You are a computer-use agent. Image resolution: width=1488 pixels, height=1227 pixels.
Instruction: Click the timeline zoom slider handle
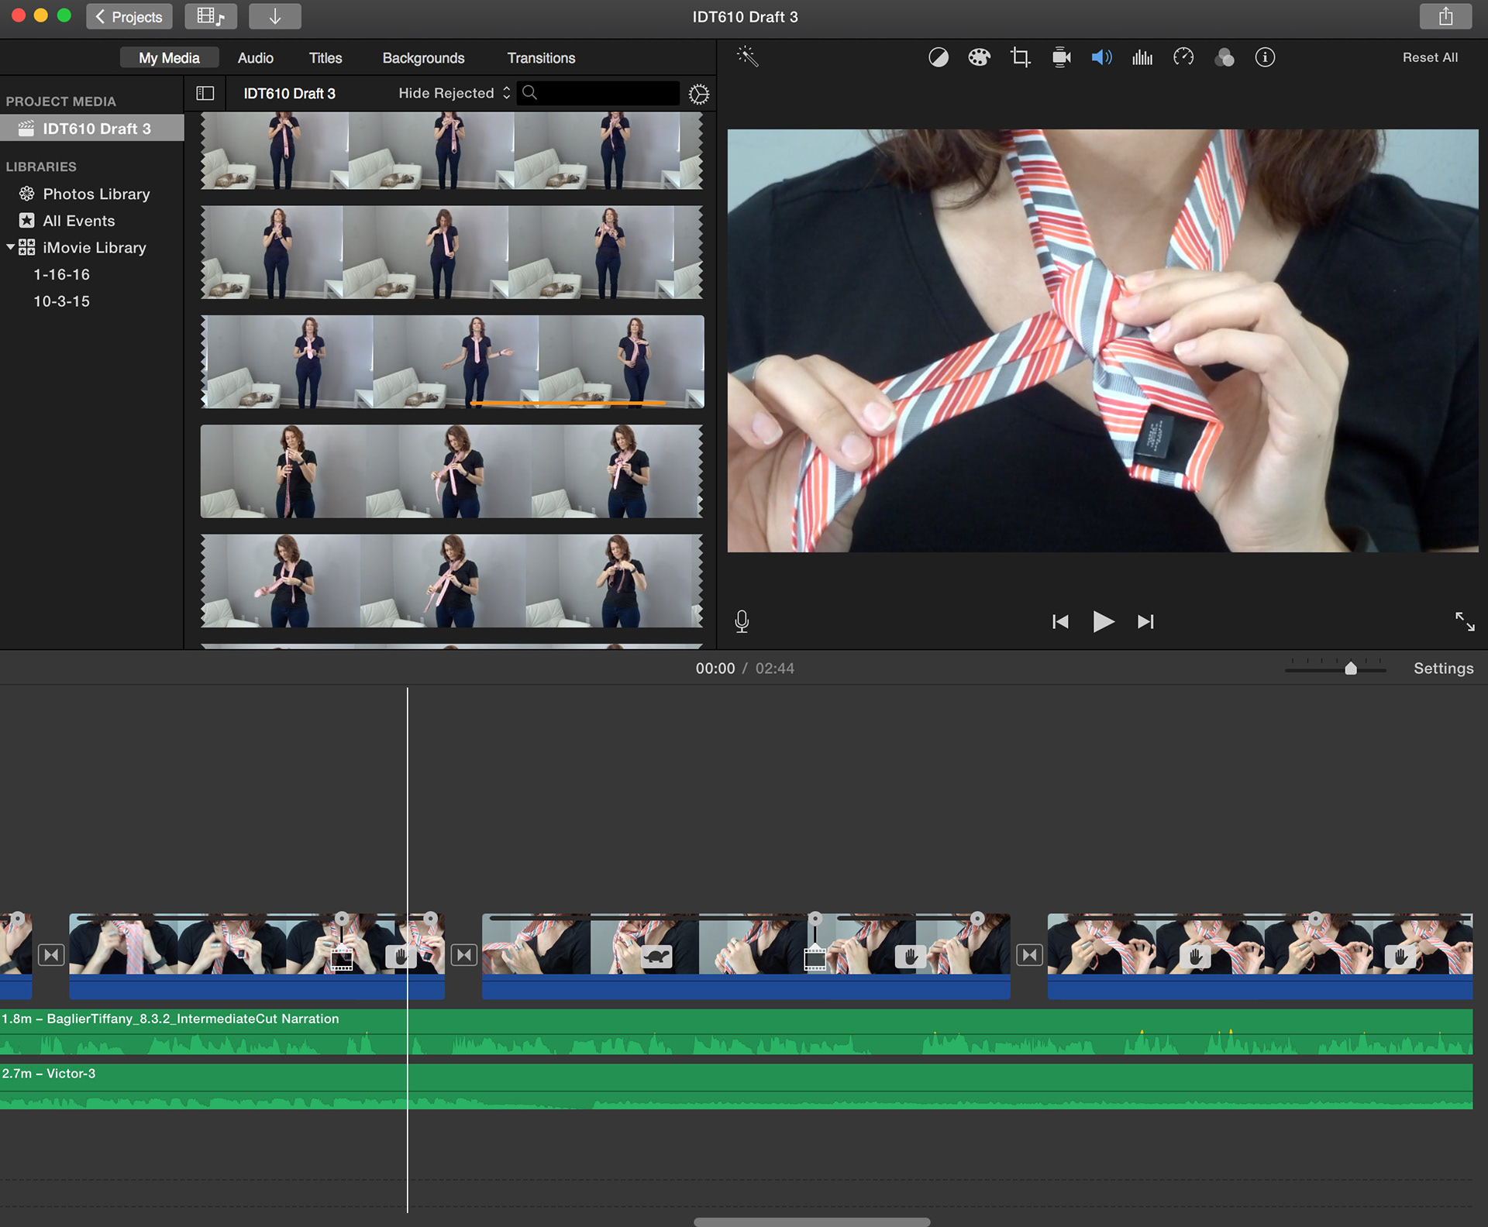click(1351, 668)
